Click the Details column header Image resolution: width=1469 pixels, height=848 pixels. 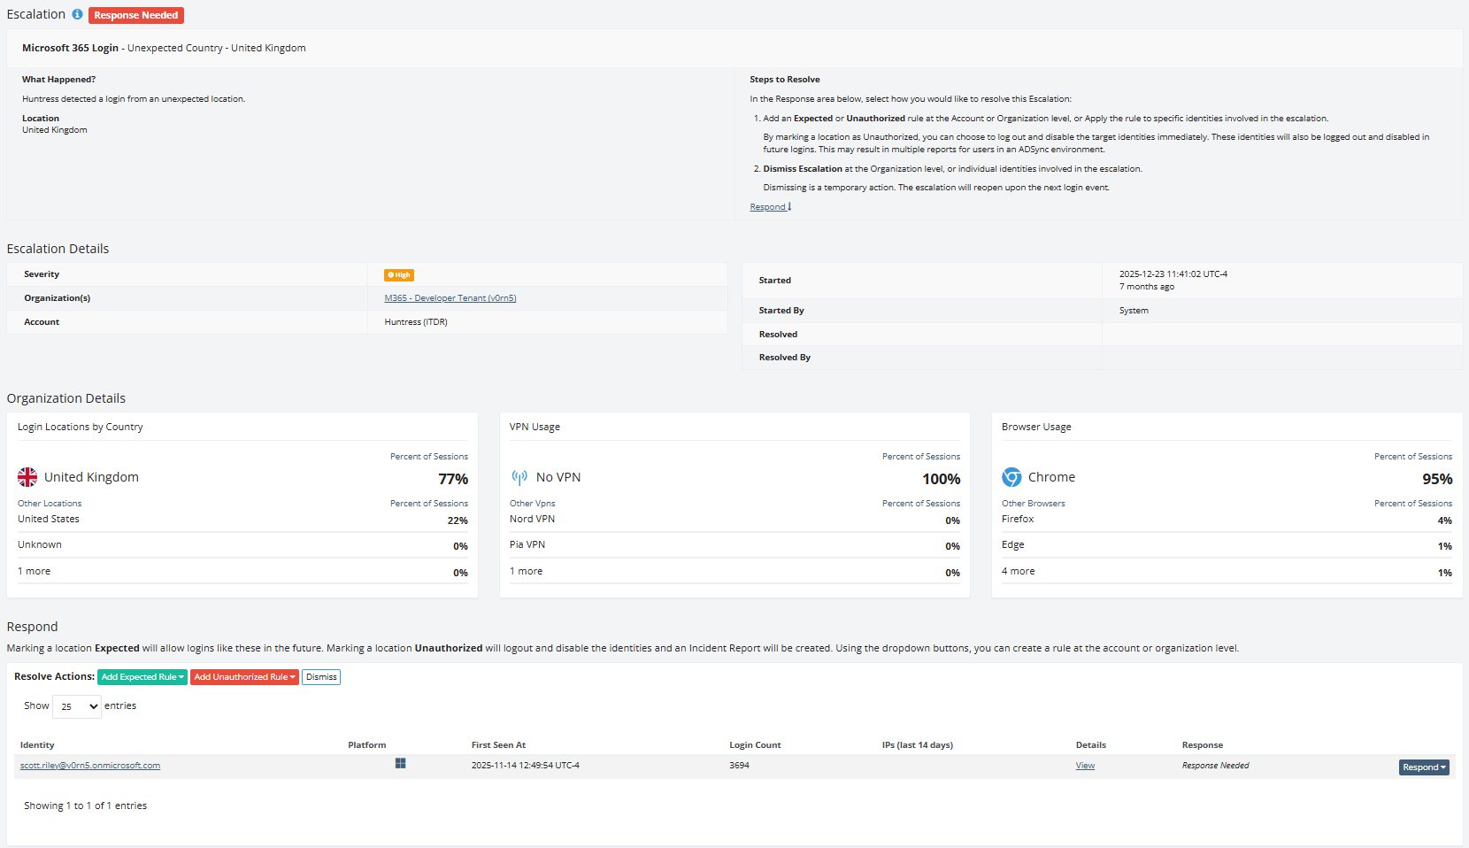coord(1091,745)
